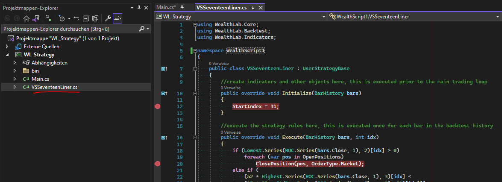Click the Home icon in Projektmappen-Explorer toolbar
The width and height of the screenshot is (502, 182).
pos(26,18)
